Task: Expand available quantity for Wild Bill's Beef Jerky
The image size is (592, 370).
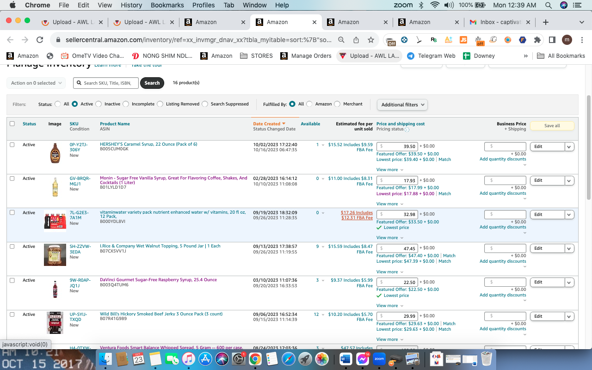Action: pos(322,314)
